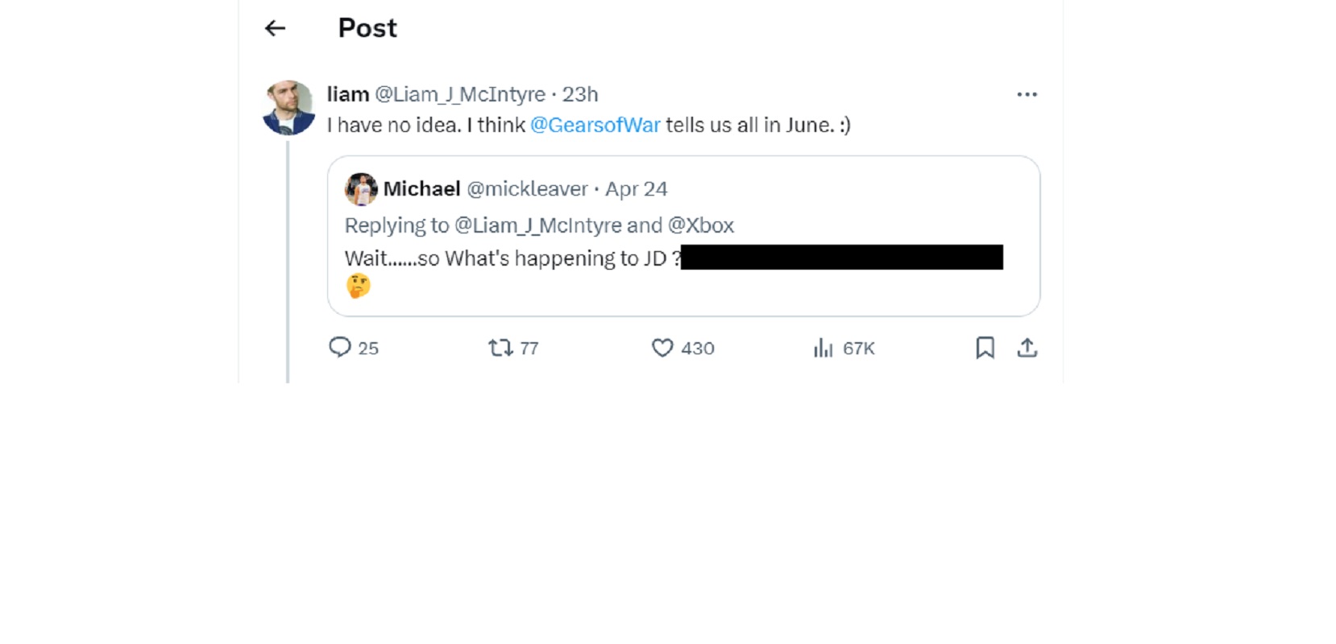
Task: Click Michael's small profile avatar
Action: coord(361,189)
